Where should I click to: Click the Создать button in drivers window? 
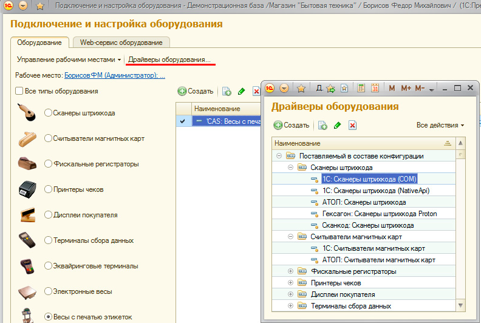coord(292,126)
